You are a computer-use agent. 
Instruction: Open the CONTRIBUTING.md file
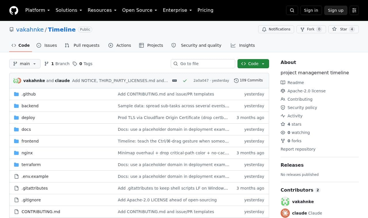41,212
